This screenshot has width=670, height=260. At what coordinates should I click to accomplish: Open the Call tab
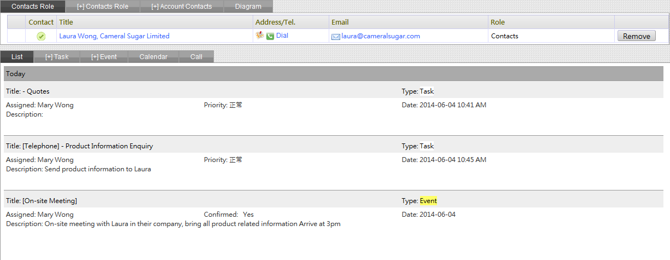(196, 56)
